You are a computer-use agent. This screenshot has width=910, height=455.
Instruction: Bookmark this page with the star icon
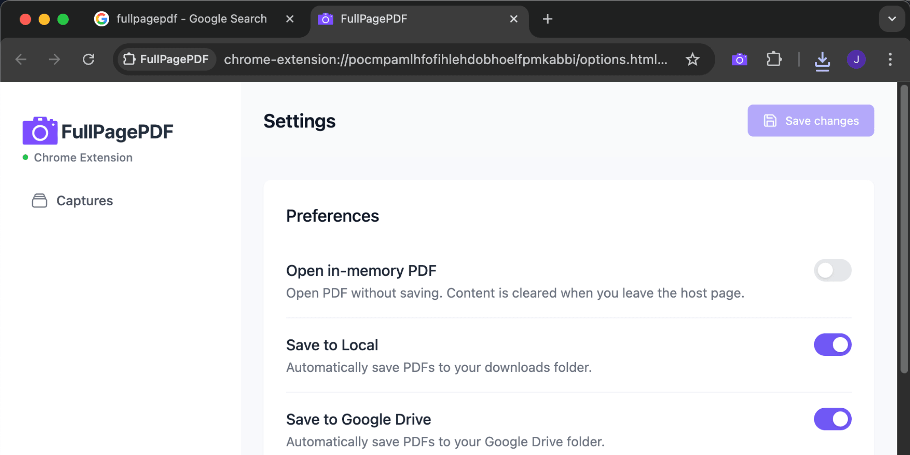(x=693, y=59)
